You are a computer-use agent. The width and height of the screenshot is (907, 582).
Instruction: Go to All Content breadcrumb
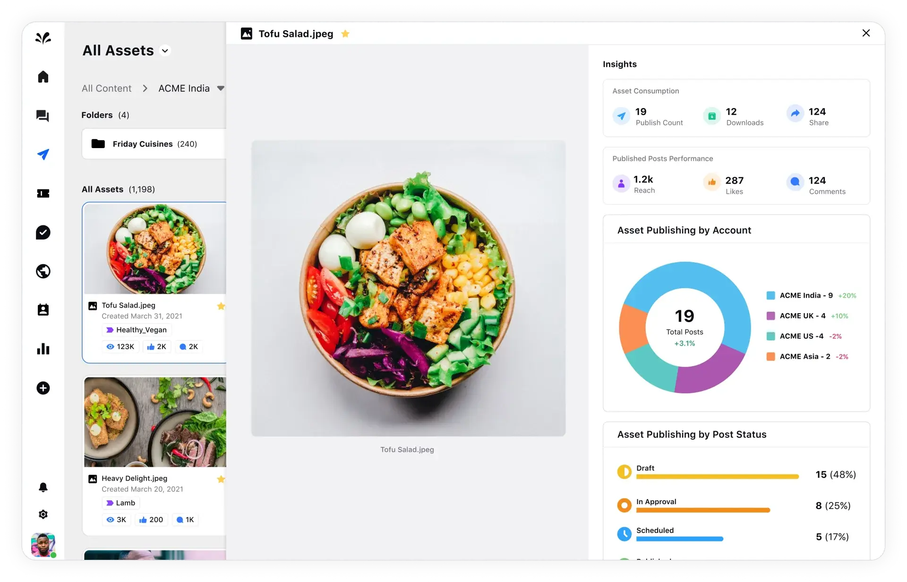(106, 88)
